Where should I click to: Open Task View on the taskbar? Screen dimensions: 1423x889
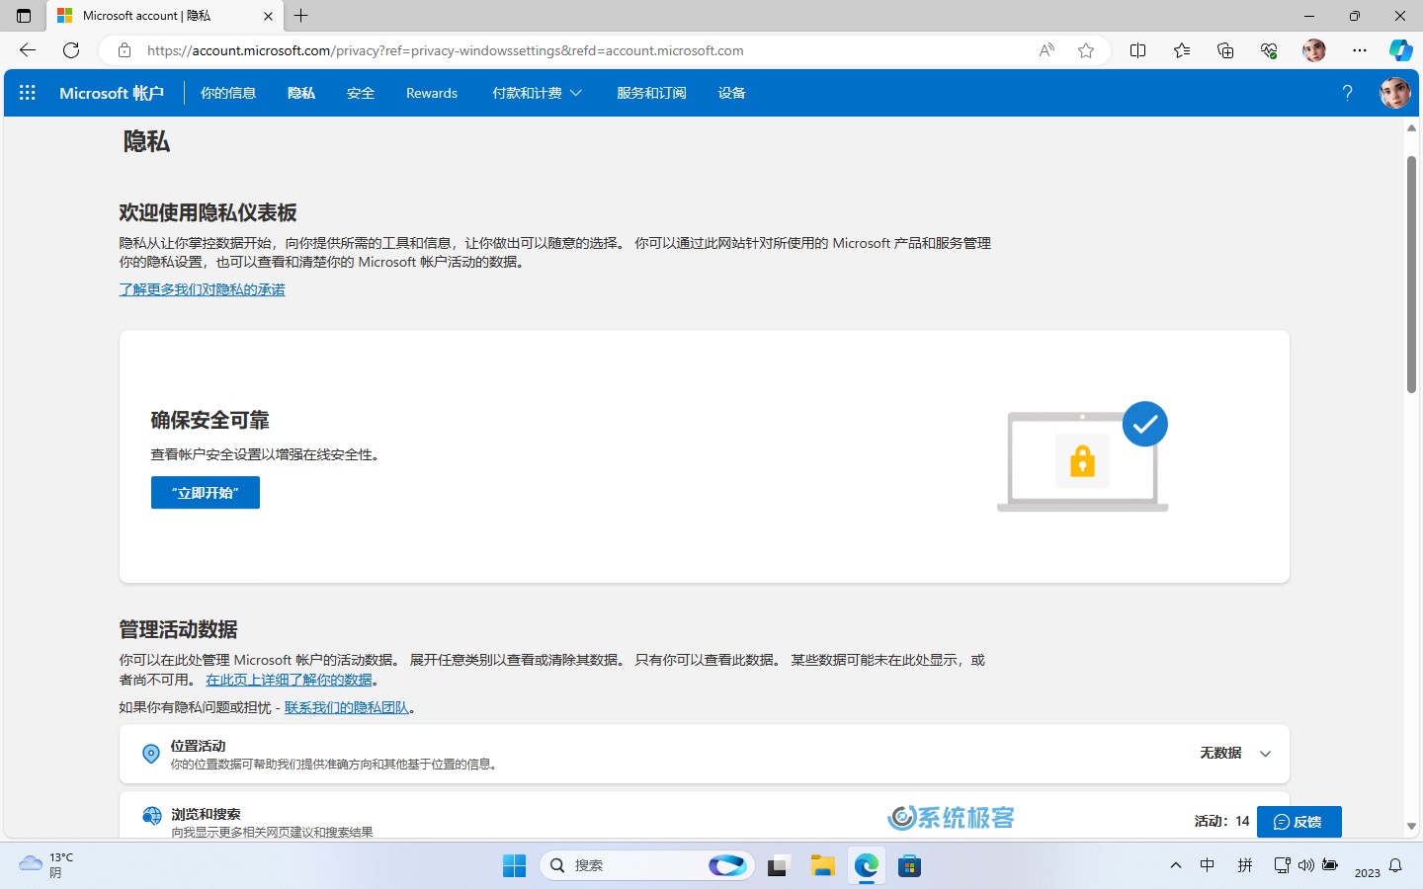click(x=779, y=865)
